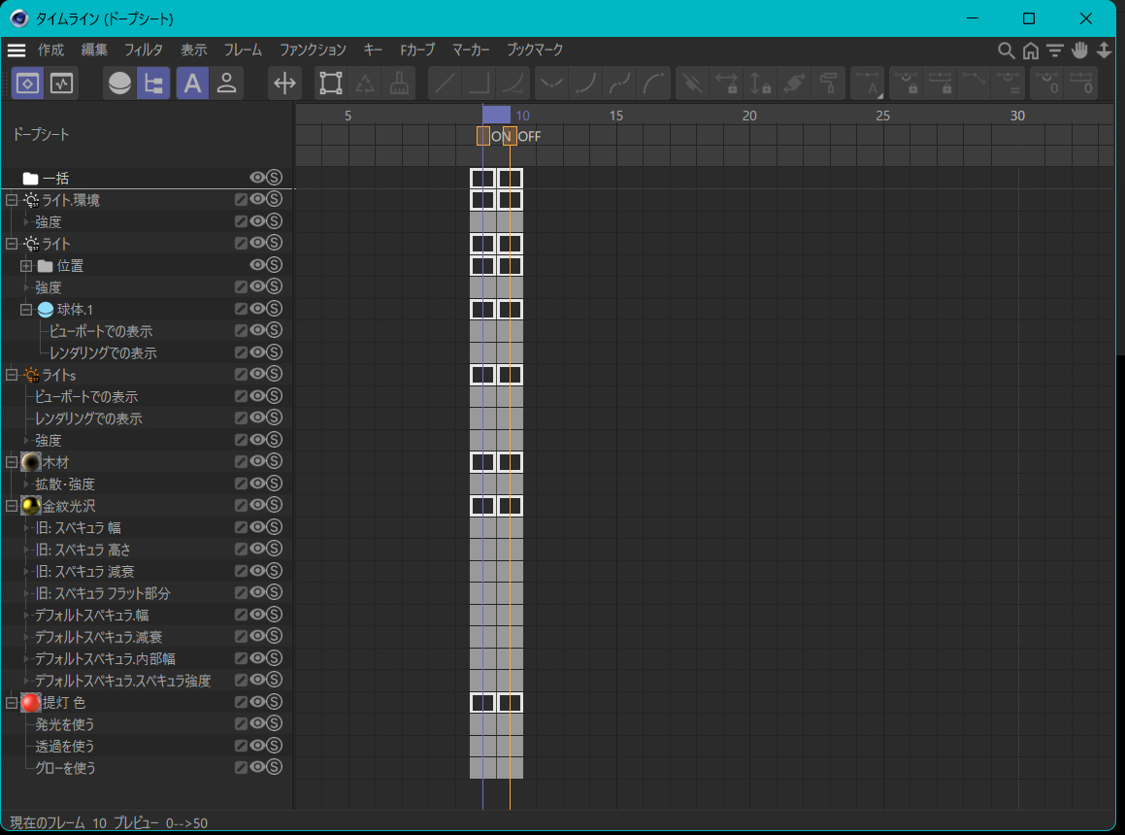Viewport: 1125px width, 835px height.
Task: Open the Fカーブ menu
Action: click(x=417, y=50)
